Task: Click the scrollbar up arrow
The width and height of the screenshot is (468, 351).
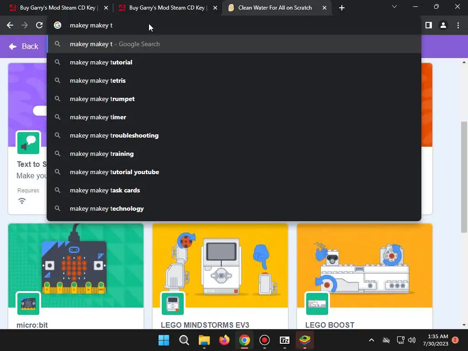Action: 464,62
